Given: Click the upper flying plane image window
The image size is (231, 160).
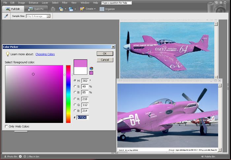Looking at the screenshot, I should click(x=167, y=50).
